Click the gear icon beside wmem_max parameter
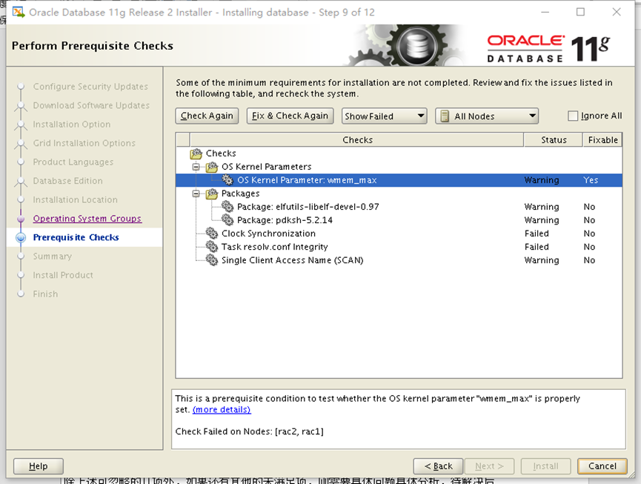The height and width of the screenshot is (484, 641). coord(227,180)
